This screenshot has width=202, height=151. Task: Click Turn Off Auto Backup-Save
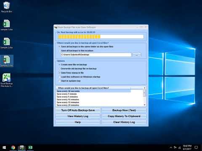tap(78, 110)
